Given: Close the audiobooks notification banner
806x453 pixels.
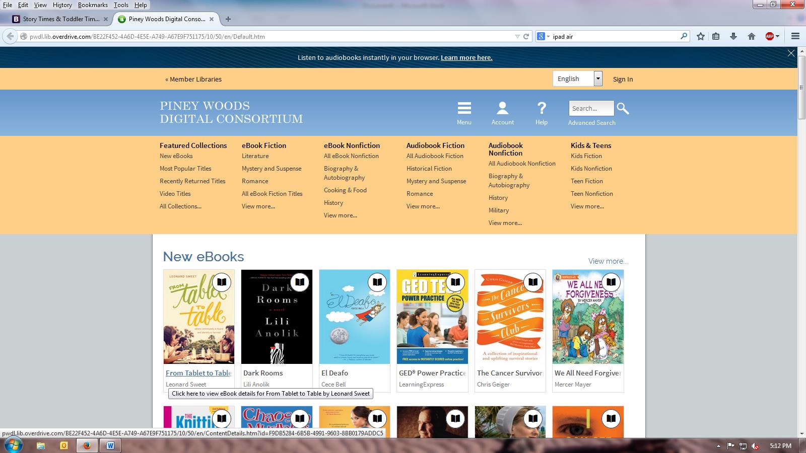Looking at the screenshot, I should (791, 53).
